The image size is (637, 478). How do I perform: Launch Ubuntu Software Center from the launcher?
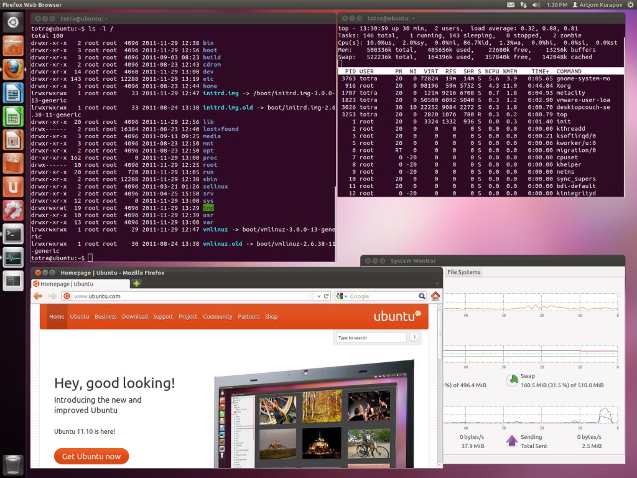click(x=13, y=162)
